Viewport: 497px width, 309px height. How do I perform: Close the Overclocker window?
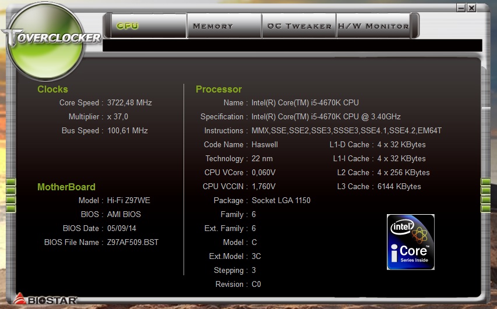(x=471, y=8)
